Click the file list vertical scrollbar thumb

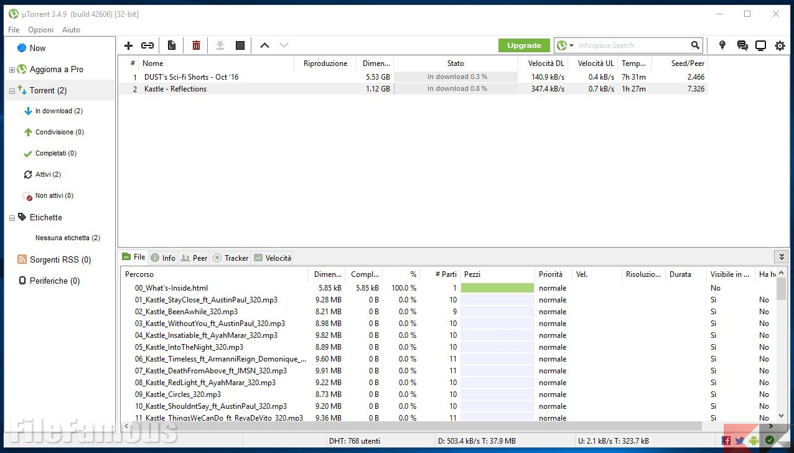click(781, 289)
